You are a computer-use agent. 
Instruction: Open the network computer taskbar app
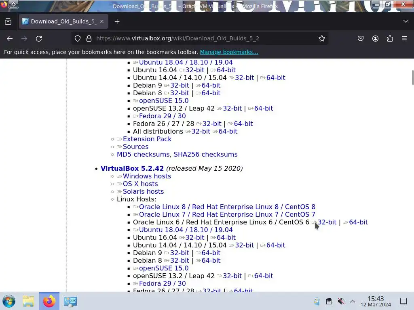click(x=70, y=301)
